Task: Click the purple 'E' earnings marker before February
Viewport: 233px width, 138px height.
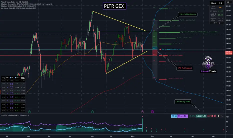Action: [x=152, y=112]
